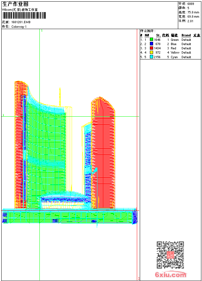Click the height value 75.8 mm

click(193, 12)
